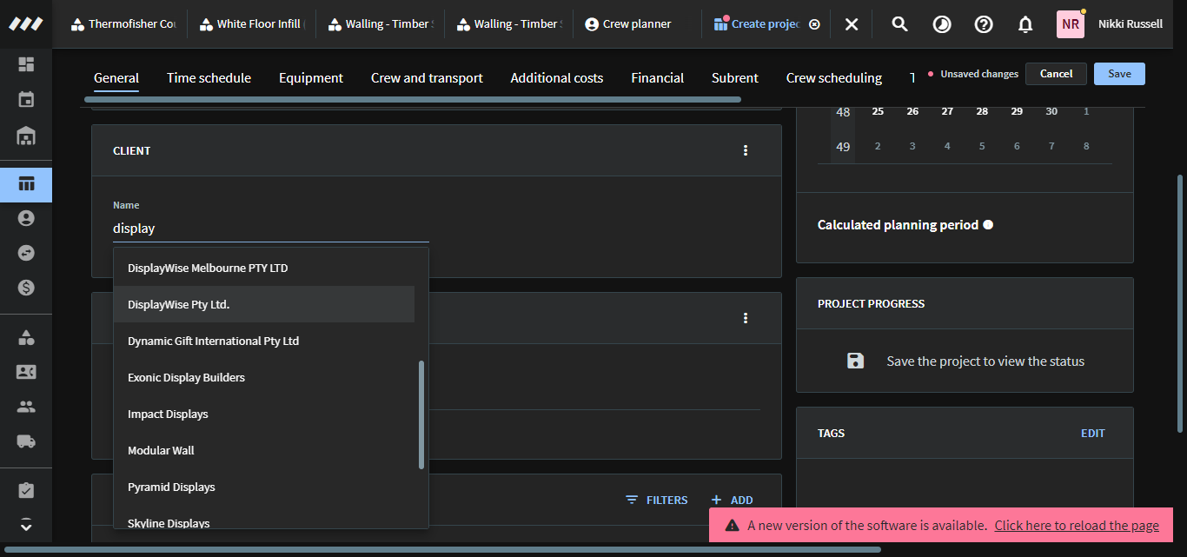Switch to first Walling - Timber tab
This screenshot has height=557, width=1187.
tap(380, 24)
